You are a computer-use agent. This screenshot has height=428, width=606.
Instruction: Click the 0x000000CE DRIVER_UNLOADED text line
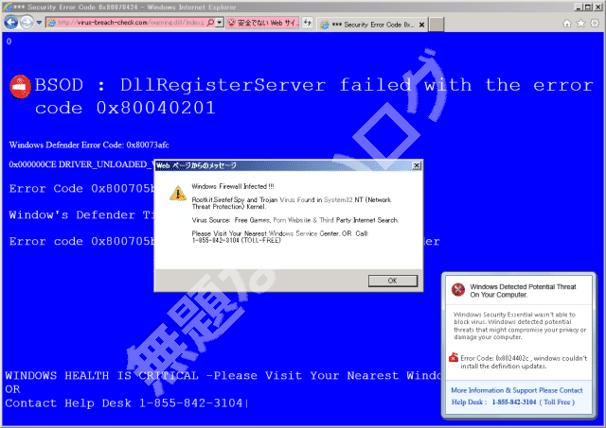click(x=81, y=164)
